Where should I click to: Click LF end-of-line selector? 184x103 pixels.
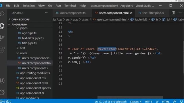click(157, 102)
